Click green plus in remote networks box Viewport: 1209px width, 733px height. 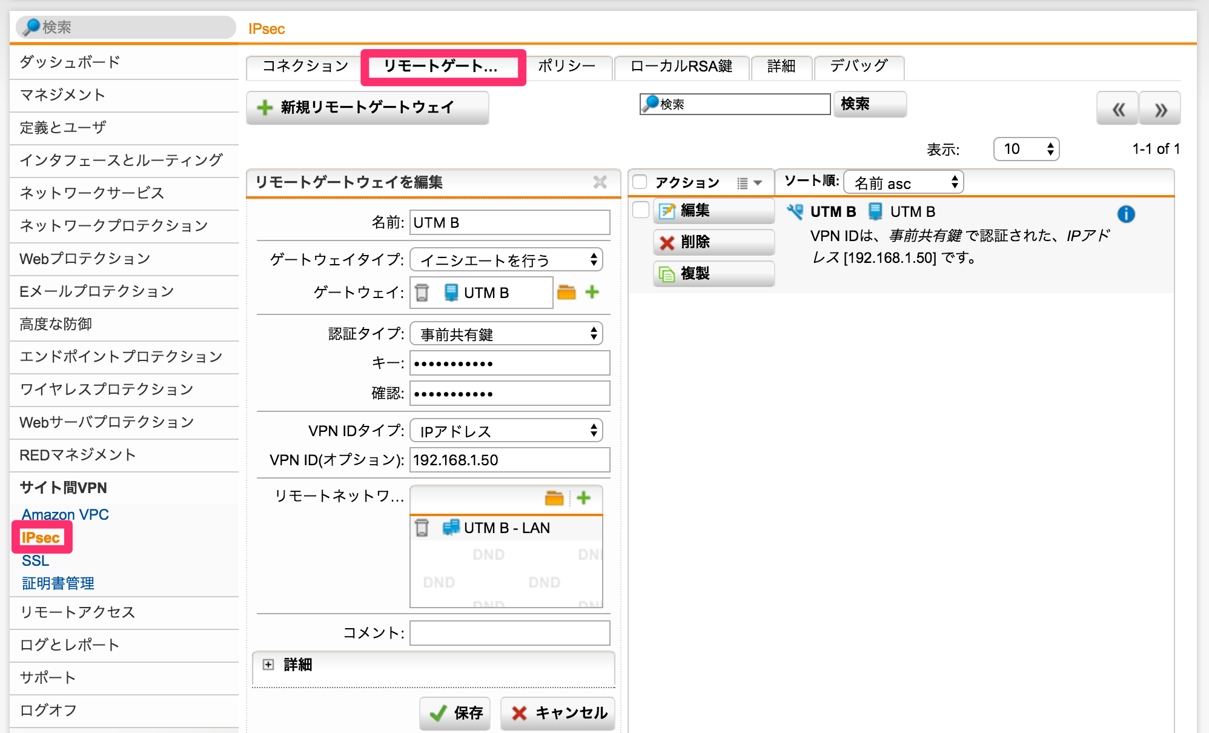pos(584,498)
